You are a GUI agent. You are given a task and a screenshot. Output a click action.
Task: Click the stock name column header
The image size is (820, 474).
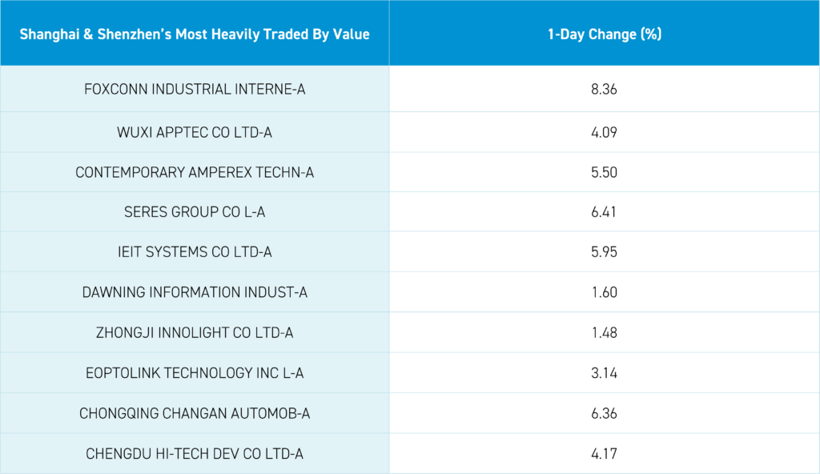[x=195, y=34]
